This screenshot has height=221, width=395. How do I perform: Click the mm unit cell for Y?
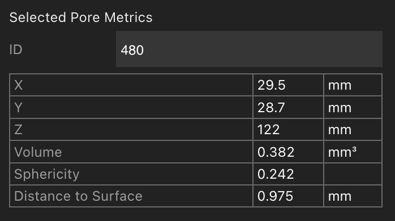click(353, 107)
